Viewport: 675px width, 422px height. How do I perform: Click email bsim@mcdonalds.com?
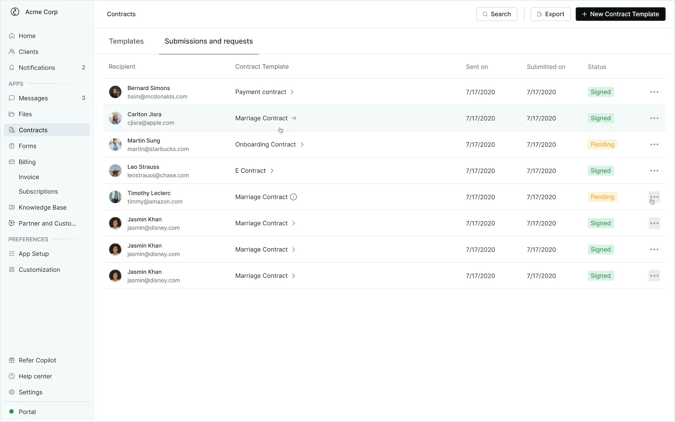click(157, 96)
